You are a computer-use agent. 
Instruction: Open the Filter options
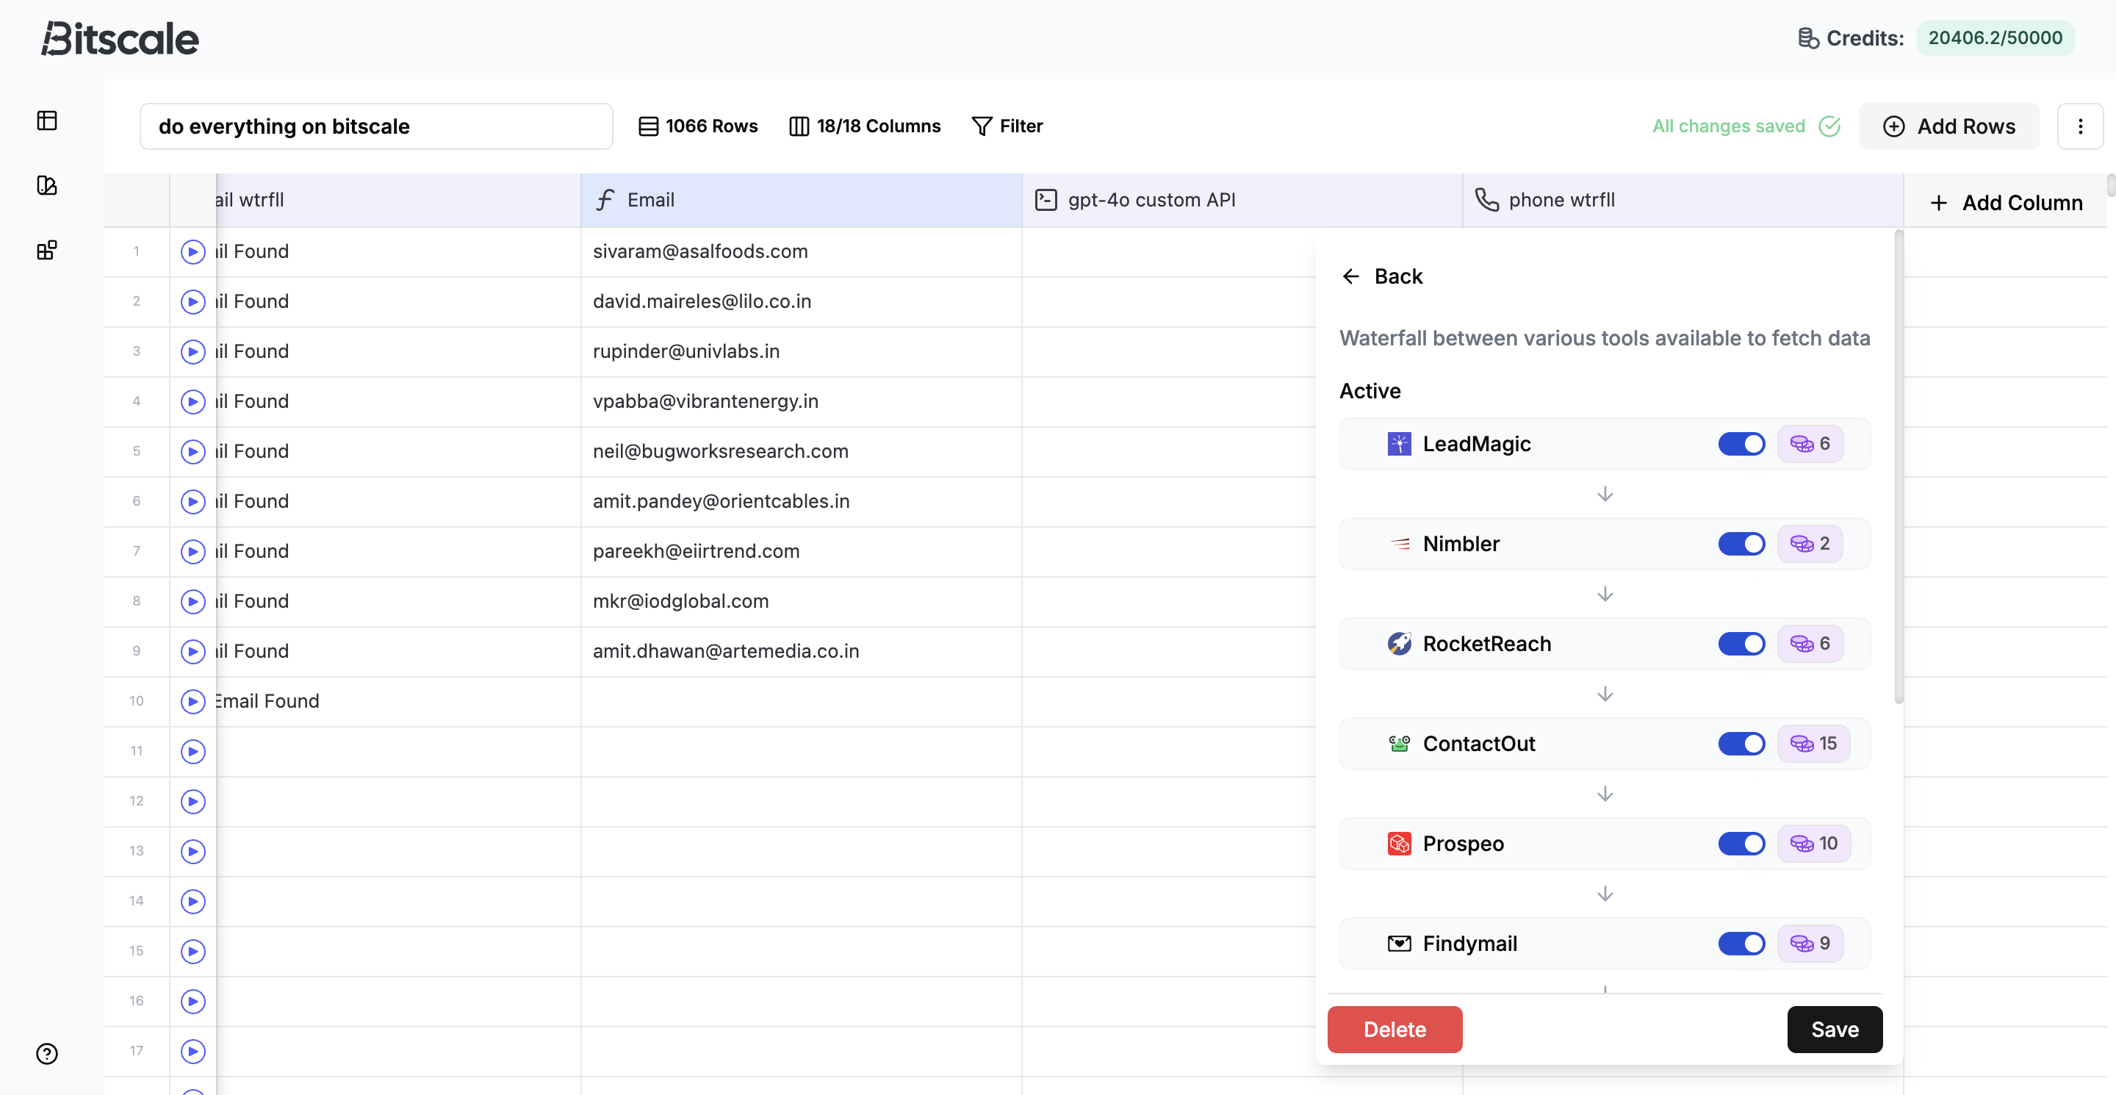pos(1007,126)
